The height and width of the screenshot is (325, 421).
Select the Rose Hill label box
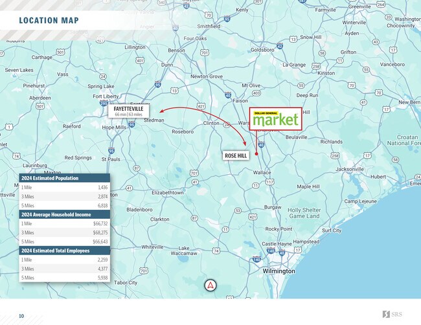[237, 156]
